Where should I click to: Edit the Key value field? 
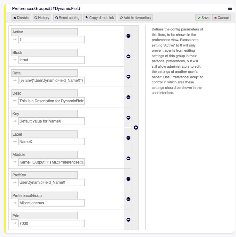coord(51,121)
